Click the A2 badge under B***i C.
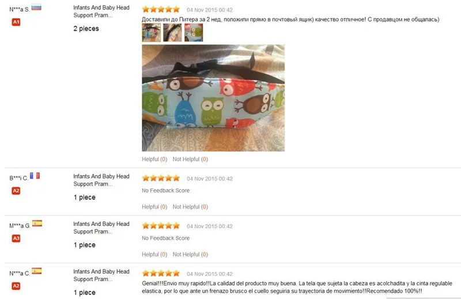Viewport: 461px width, 299px height. (16, 191)
